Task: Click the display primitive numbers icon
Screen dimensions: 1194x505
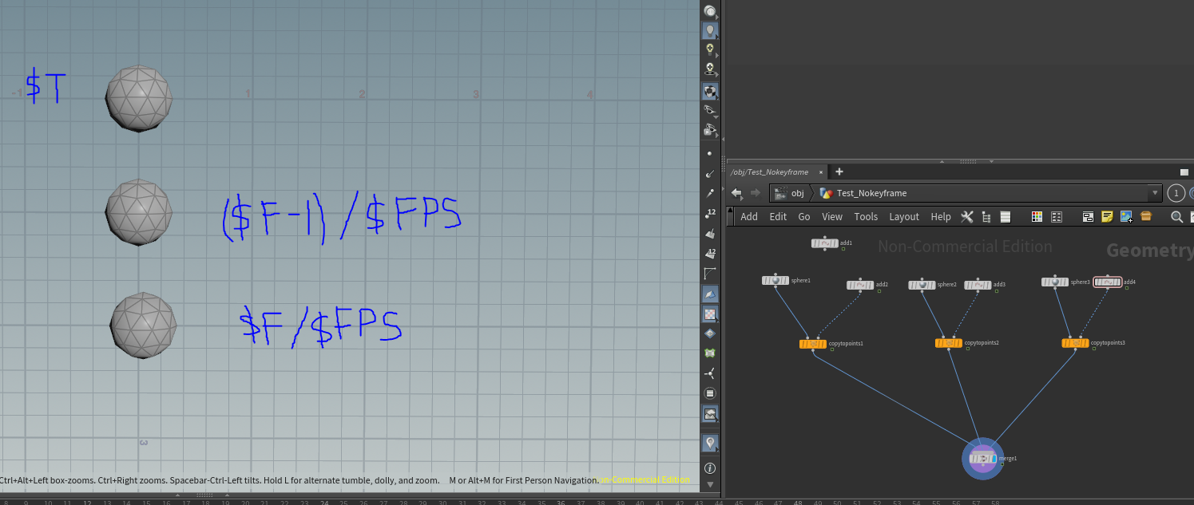Action: click(x=710, y=254)
